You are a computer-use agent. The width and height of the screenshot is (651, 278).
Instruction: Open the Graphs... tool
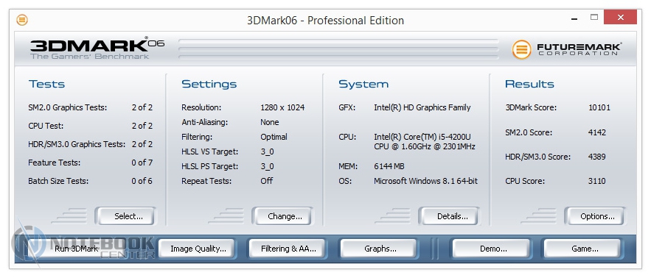(x=379, y=249)
